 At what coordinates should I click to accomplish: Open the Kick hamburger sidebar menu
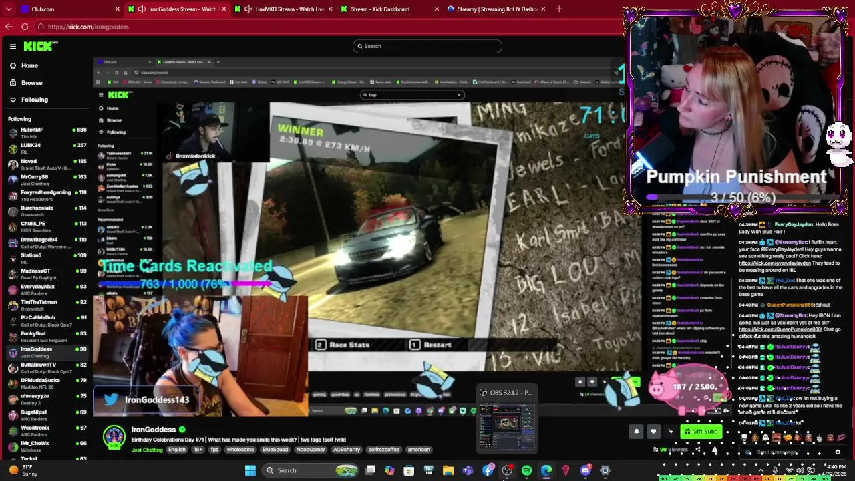click(x=13, y=46)
